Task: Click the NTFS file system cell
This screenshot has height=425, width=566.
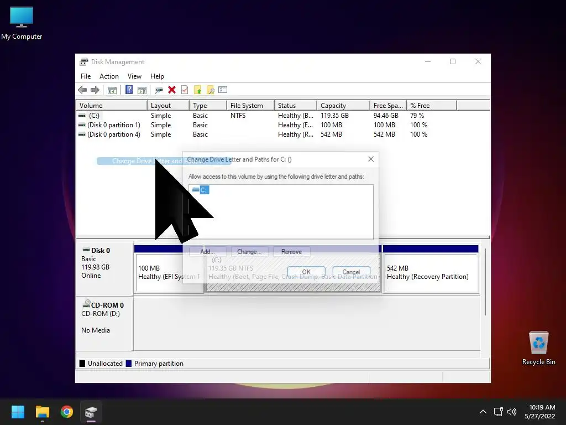Action: (x=238, y=116)
